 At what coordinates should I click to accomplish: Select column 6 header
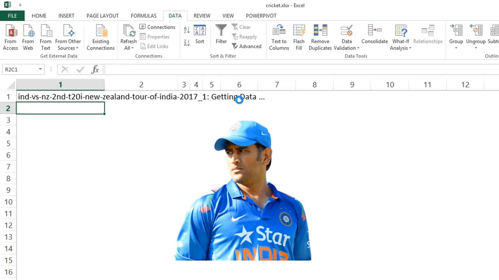click(x=239, y=84)
